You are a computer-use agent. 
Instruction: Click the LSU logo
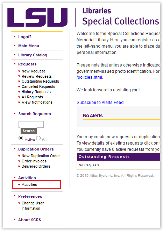pyautogui.click(x=37, y=17)
